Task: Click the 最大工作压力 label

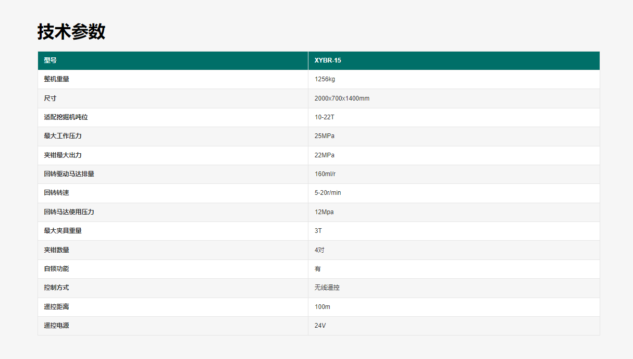Action: click(x=63, y=136)
